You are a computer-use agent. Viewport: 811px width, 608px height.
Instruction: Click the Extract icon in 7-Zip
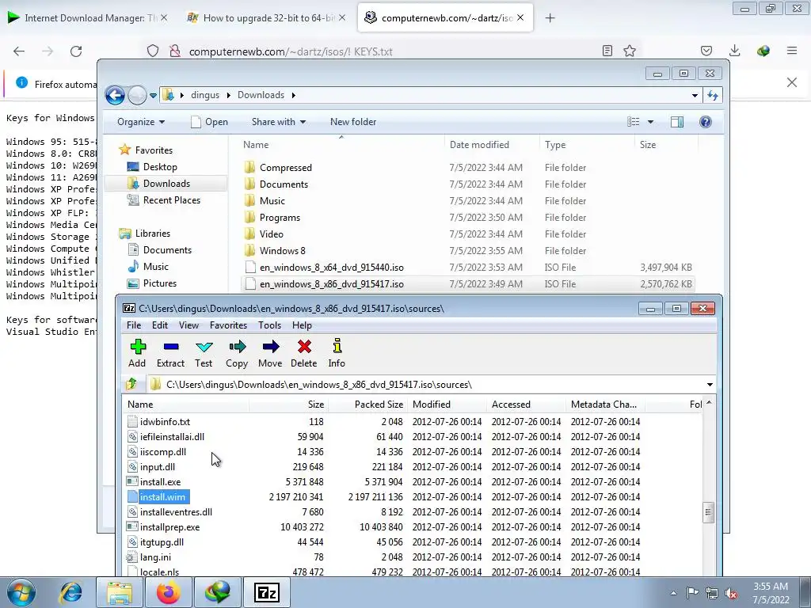point(171,353)
